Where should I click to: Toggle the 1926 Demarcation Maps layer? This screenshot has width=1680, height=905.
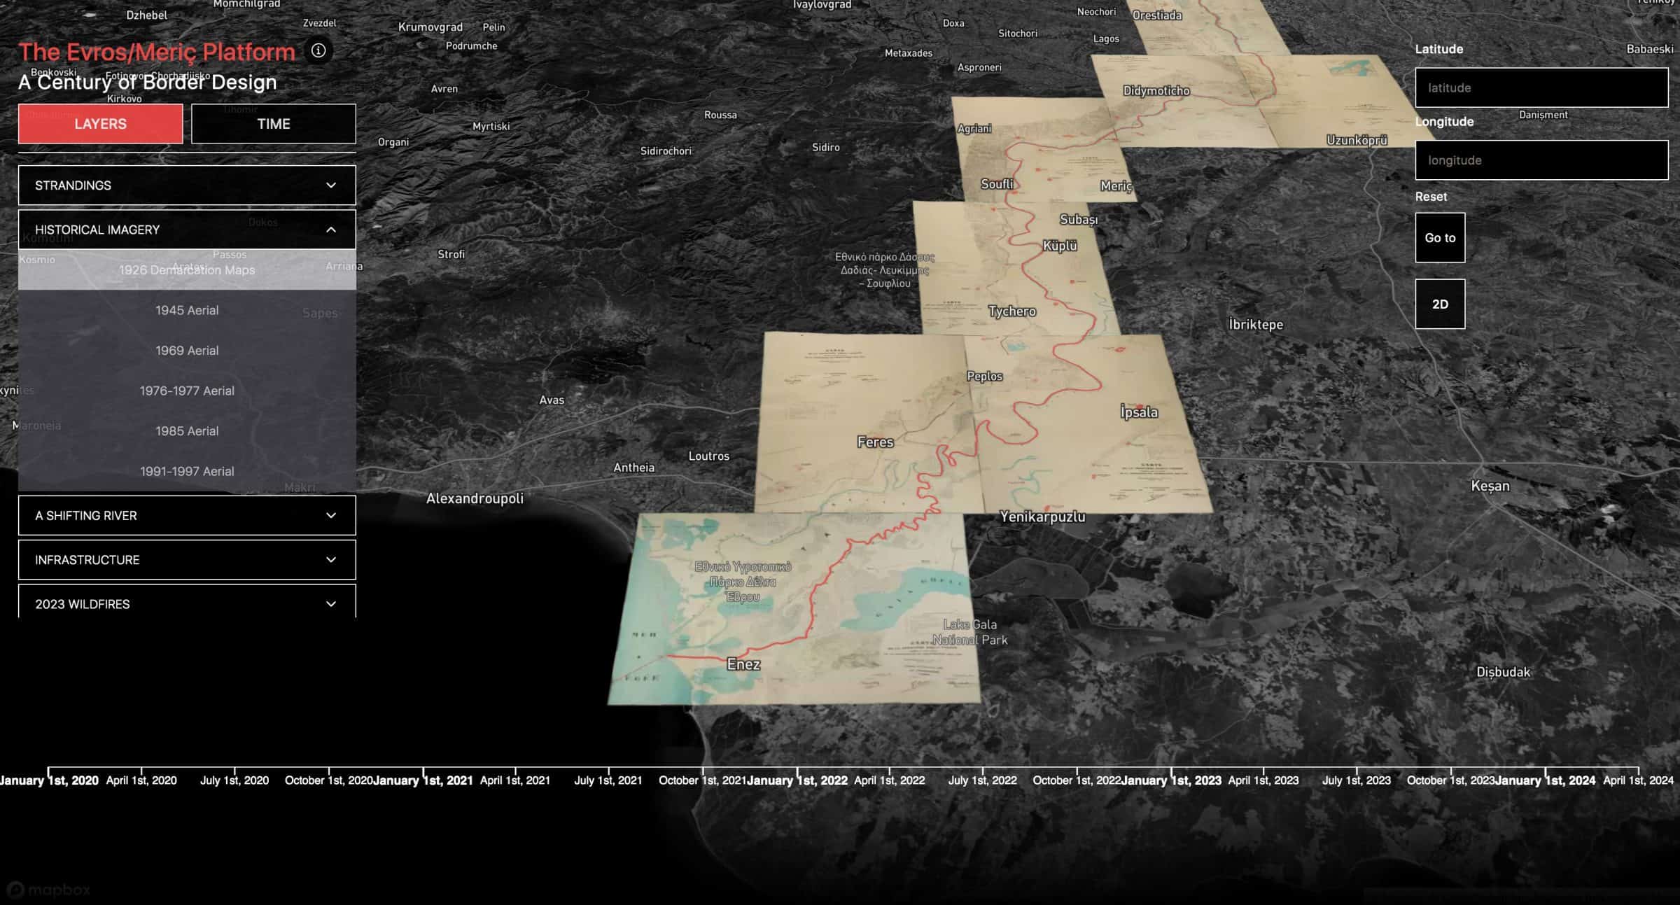coord(186,269)
